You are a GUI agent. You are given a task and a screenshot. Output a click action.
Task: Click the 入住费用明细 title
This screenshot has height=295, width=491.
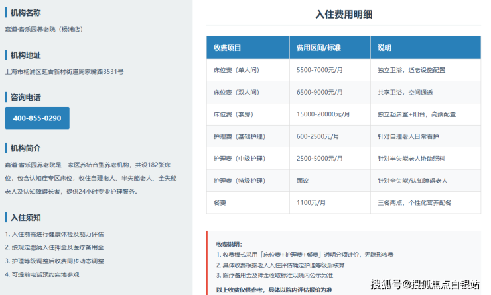coord(344,15)
